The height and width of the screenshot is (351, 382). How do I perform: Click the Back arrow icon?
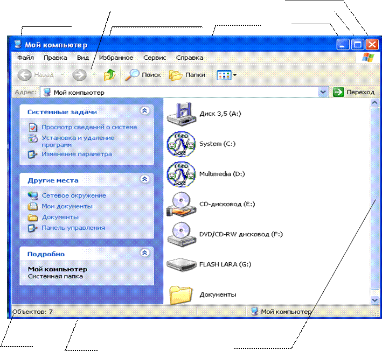(x=24, y=74)
